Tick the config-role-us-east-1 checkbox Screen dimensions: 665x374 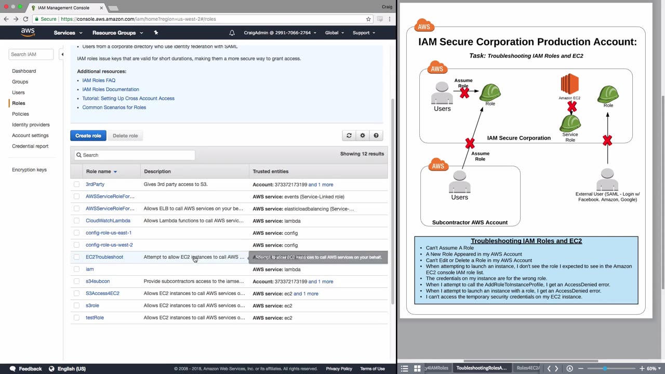tap(77, 233)
